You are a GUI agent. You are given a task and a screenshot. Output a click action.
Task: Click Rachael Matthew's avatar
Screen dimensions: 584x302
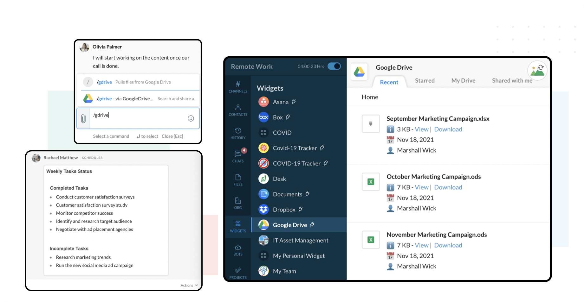[36, 158]
